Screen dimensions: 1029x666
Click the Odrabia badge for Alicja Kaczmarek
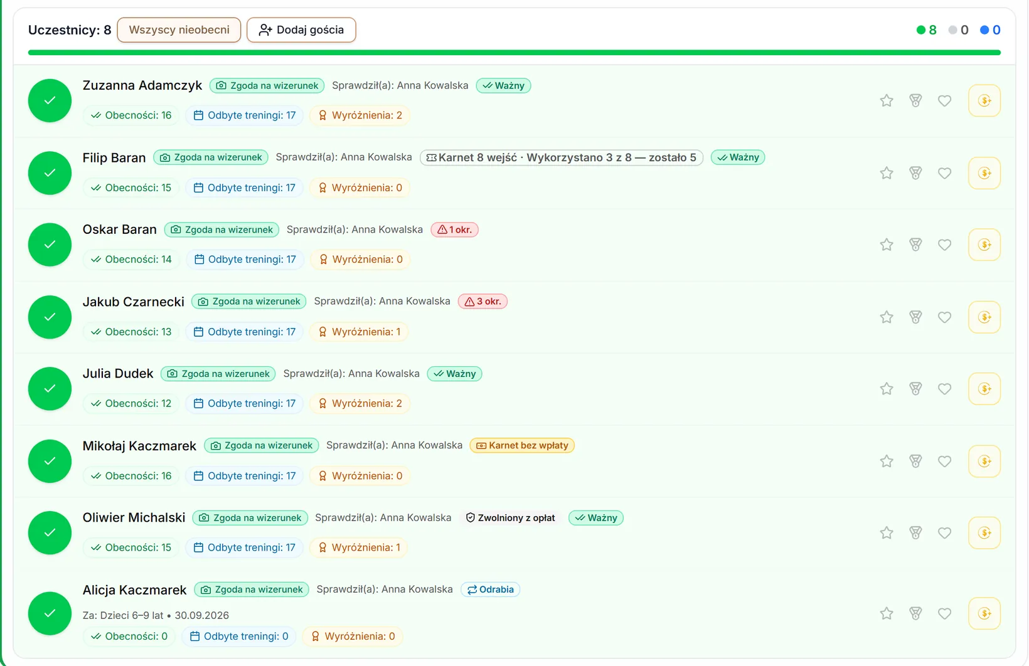pos(491,589)
